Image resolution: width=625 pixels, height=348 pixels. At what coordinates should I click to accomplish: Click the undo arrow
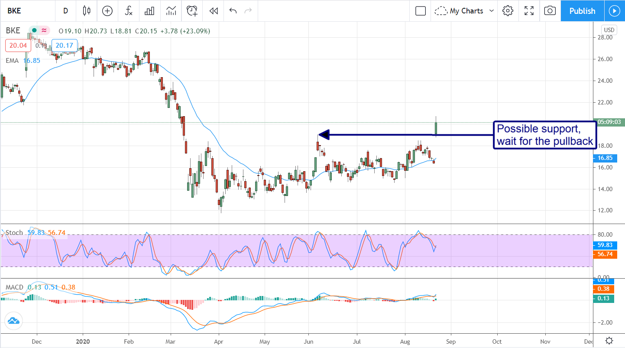[x=233, y=11]
